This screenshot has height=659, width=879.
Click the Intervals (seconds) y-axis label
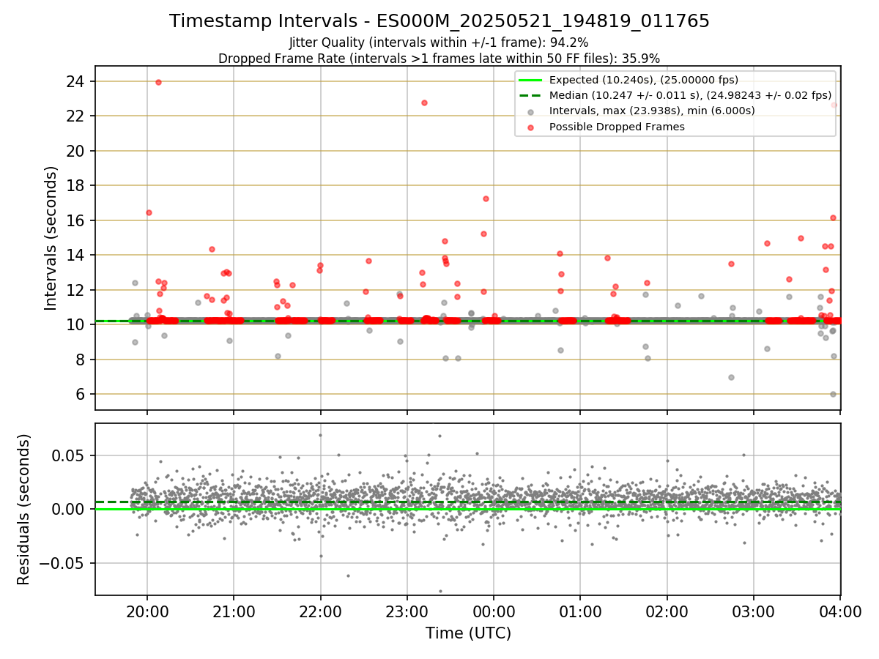click(x=51, y=238)
